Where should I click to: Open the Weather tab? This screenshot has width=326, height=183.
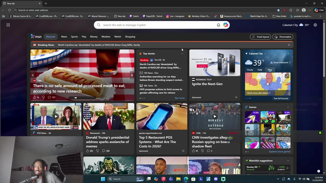106,37
